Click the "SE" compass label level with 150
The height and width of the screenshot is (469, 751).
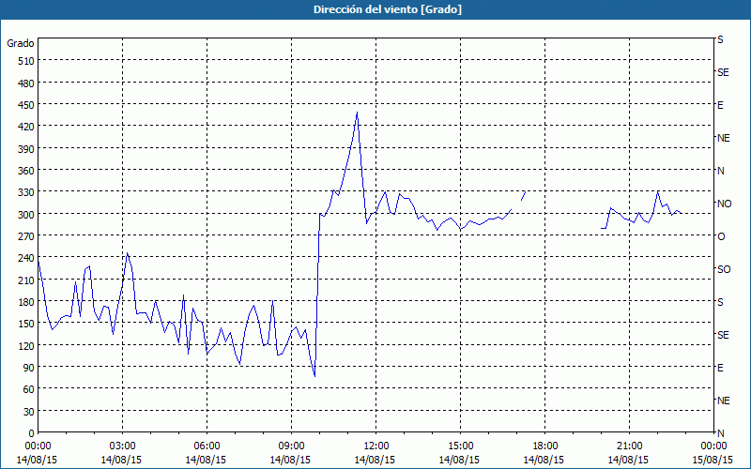(x=723, y=335)
